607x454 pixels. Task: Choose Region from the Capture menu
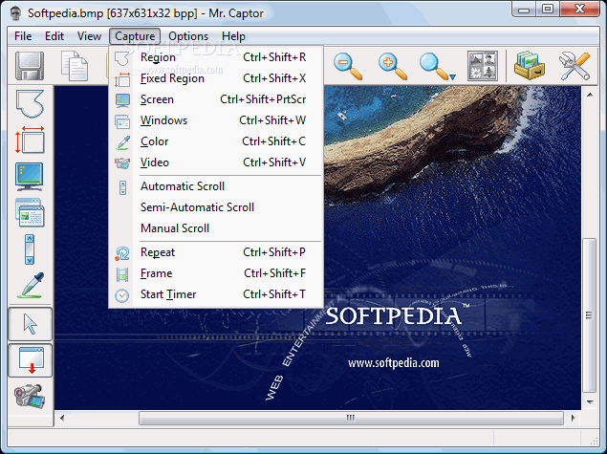click(x=216, y=57)
